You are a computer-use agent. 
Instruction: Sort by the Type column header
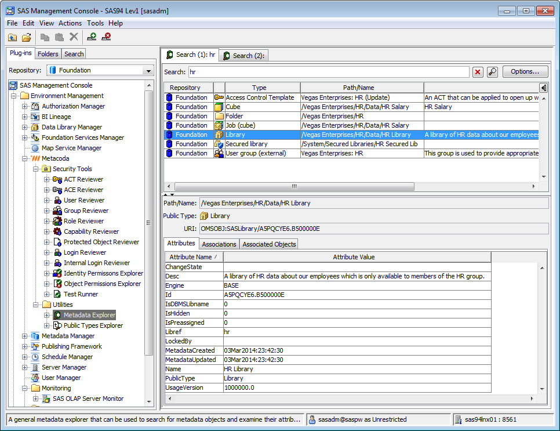coord(263,88)
